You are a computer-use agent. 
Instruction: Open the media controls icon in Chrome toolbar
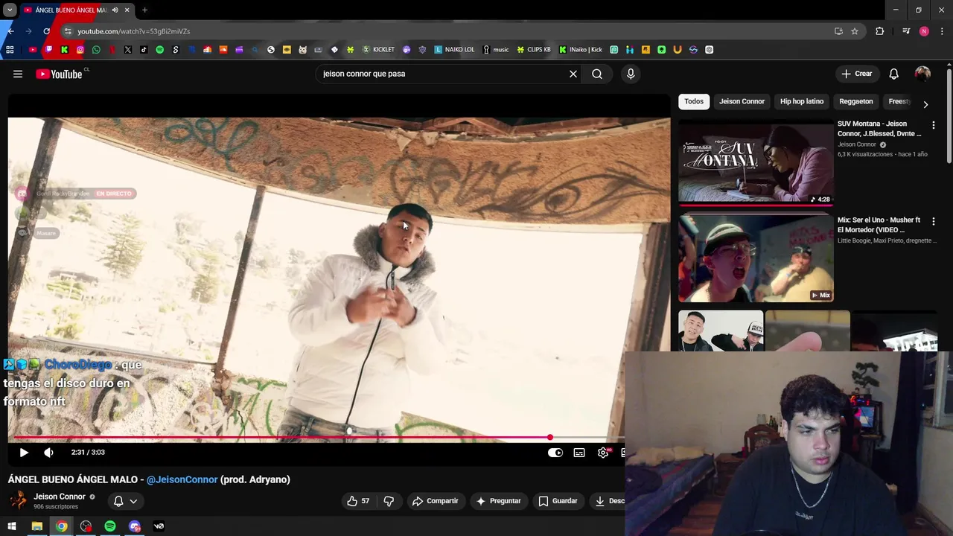pos(906,31)
